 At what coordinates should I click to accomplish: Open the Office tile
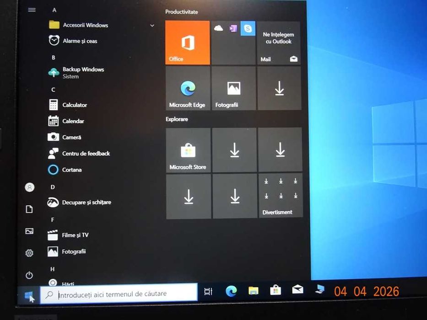pyautogui.click(x=187, y=43)
